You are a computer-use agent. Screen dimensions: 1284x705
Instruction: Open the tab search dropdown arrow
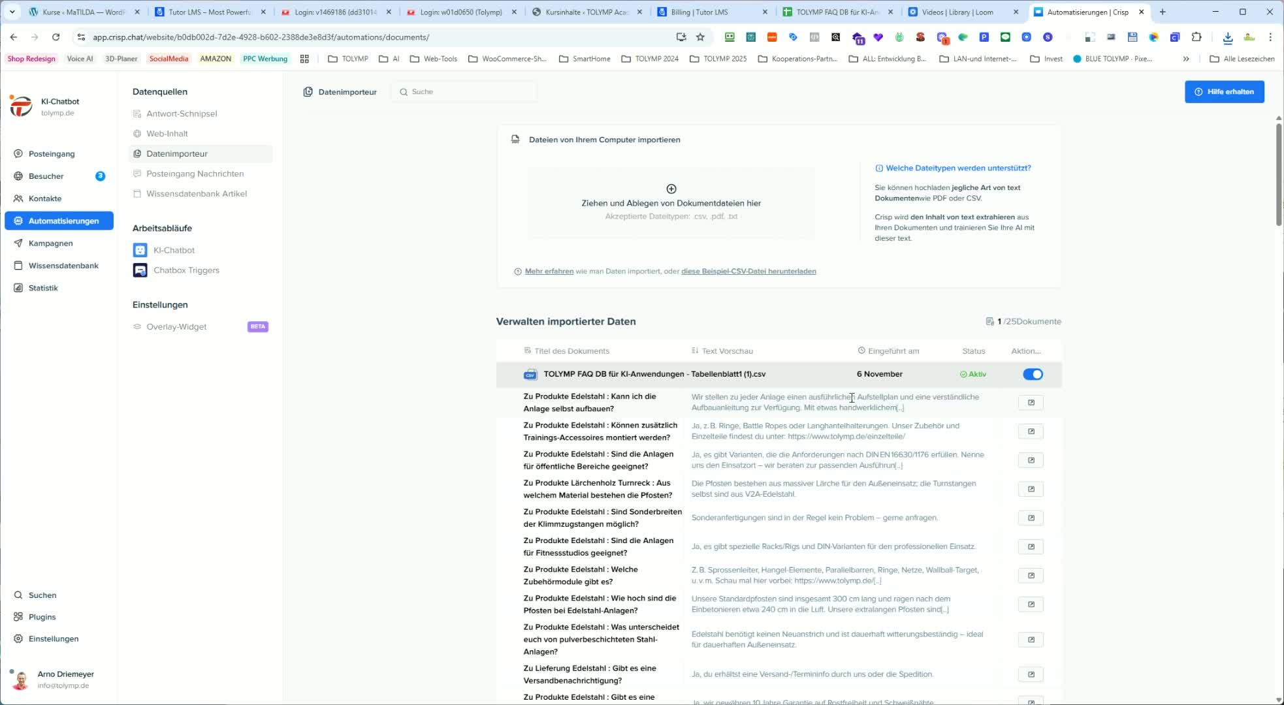point(12,12)
